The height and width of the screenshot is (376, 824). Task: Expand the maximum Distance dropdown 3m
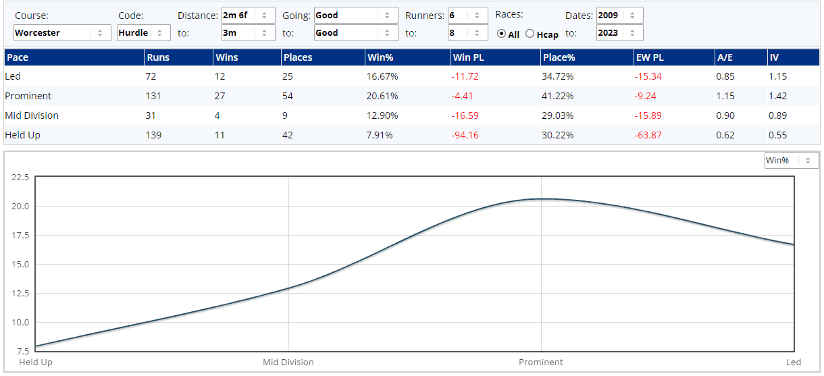tap(248, 32)
